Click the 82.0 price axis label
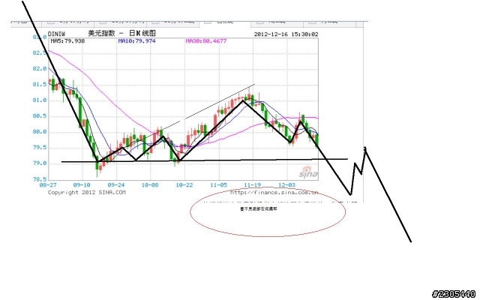480x300 pixels. point(40,68)
